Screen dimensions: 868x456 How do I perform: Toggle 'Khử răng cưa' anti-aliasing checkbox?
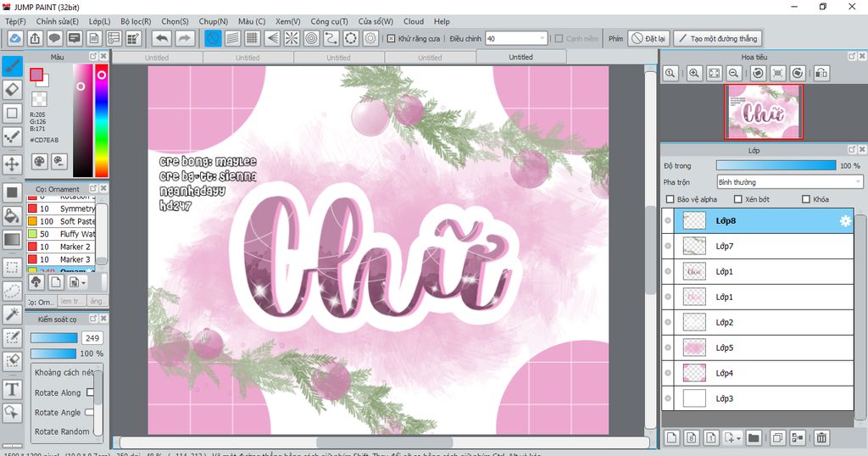click(391, 39)
